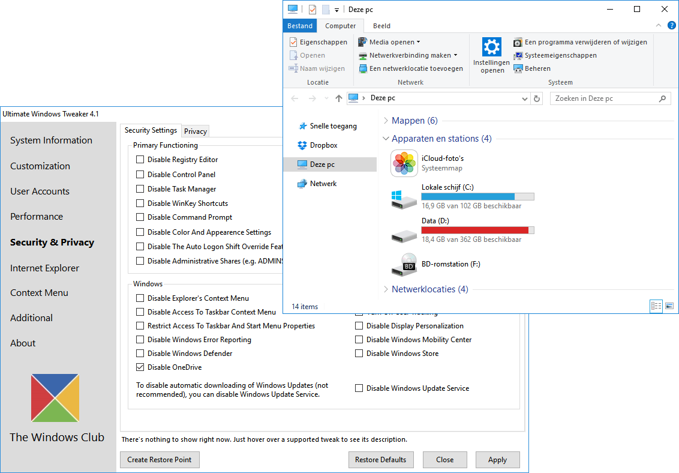Viewport: 679px width, 473px height.
Task: Click the Explorer forward arrow
Action: click(x=313, y=98)
